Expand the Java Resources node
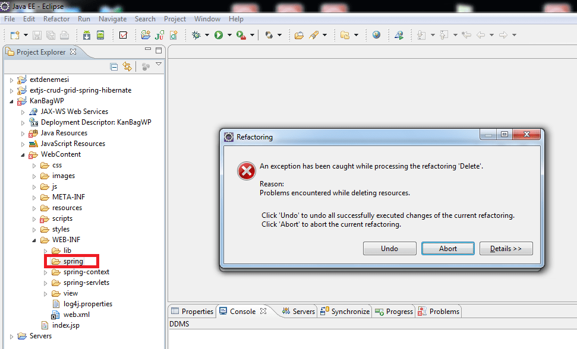 [23, 132]
